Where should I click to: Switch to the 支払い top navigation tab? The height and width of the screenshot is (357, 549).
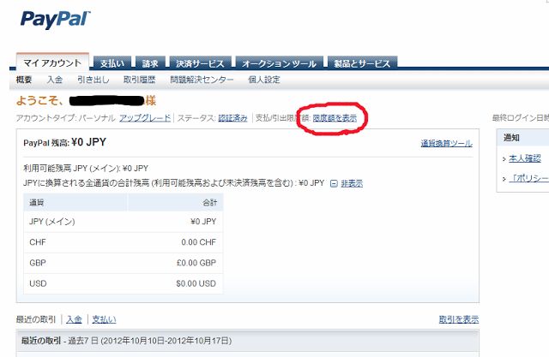(112, 63)
